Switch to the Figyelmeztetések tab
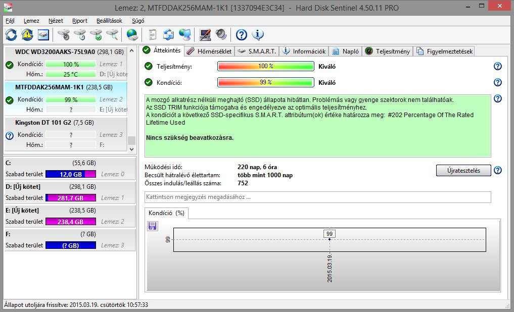This screenshot has width=514, height=312. pos(444,51)
